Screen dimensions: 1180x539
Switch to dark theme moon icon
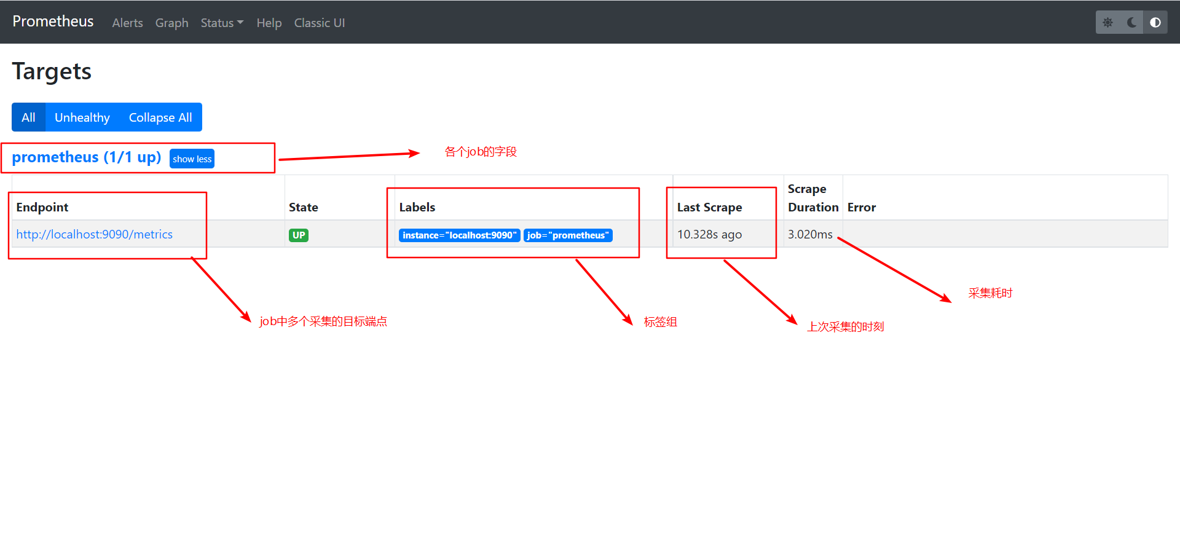[x=1131, y=23]
